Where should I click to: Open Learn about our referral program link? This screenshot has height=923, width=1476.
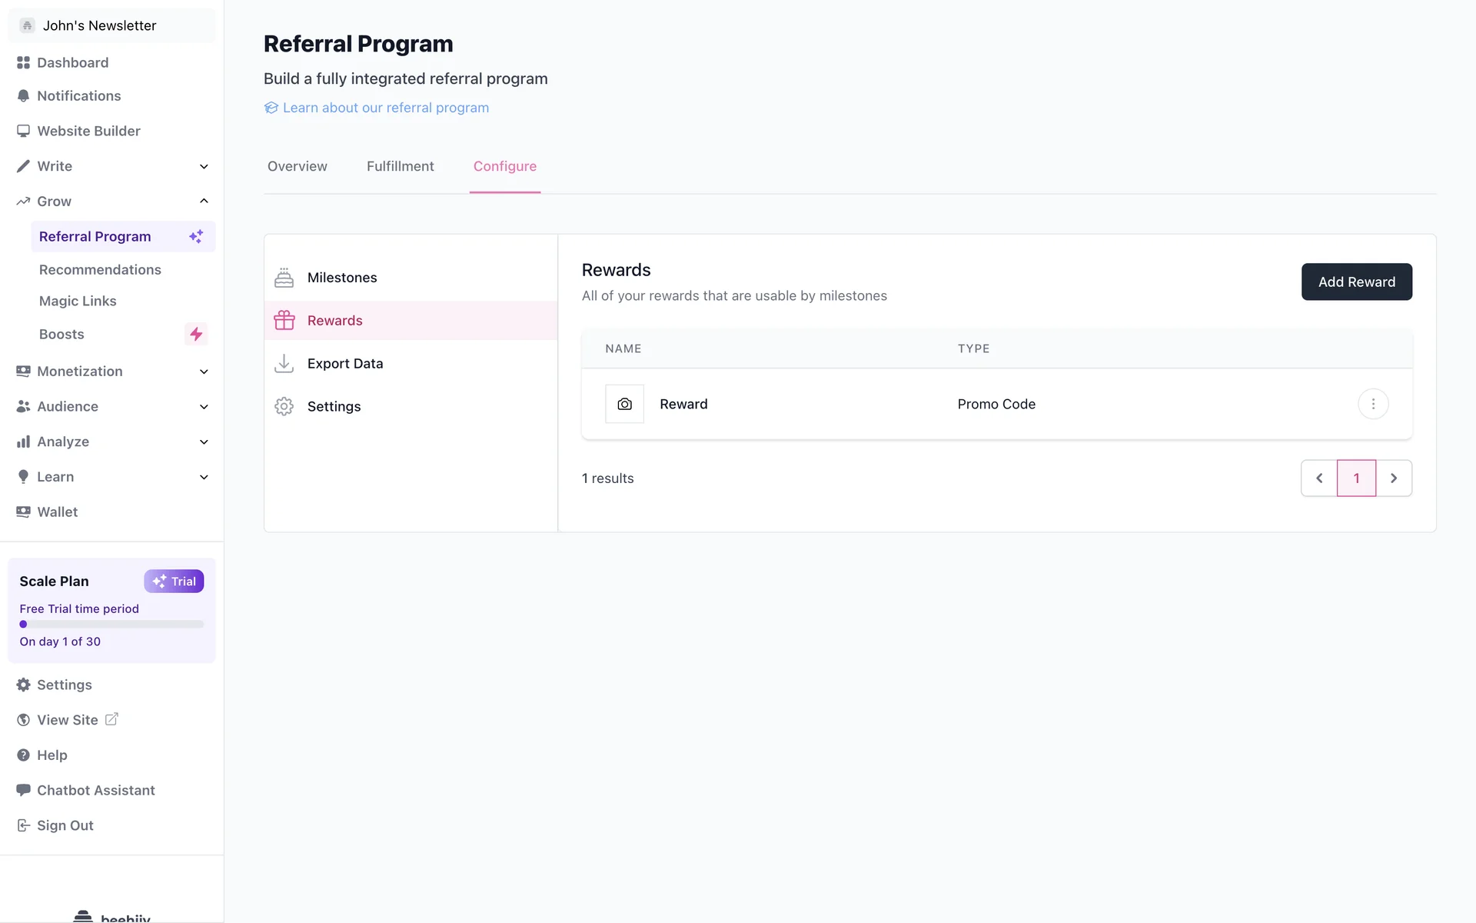coord(385,108)
